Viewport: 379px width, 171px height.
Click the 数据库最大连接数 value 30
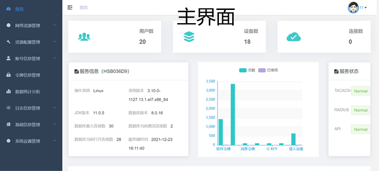111,126
